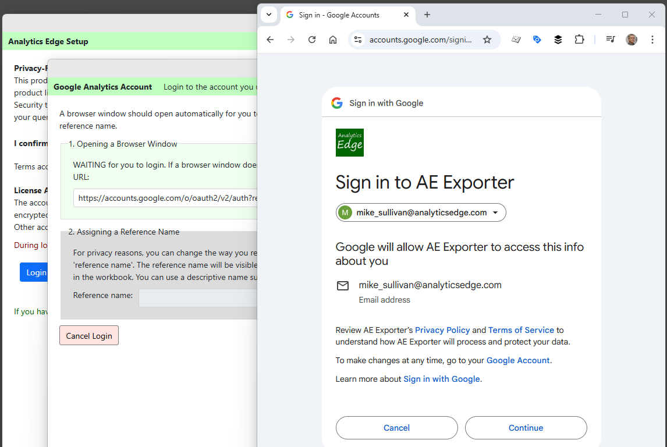Screen dimensions: 667x447
Task: Open AE Exporter's Privacy Policy link
Action: point(442,330)
